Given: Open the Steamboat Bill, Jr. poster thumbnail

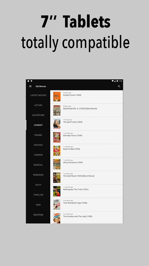Looking at the screenshot, I should [x=57, y=110].
